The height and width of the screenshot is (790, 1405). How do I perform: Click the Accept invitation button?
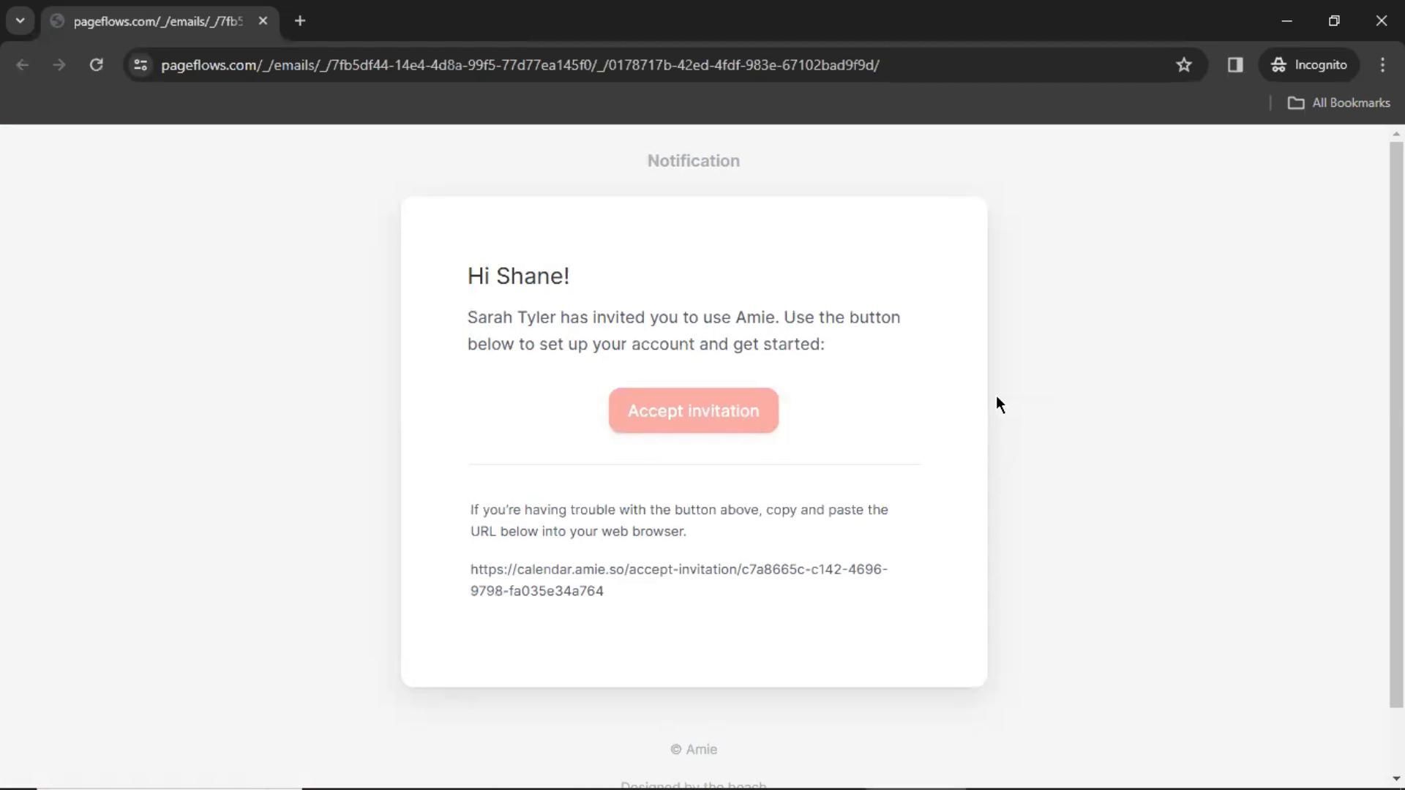(x=693, y=410)
